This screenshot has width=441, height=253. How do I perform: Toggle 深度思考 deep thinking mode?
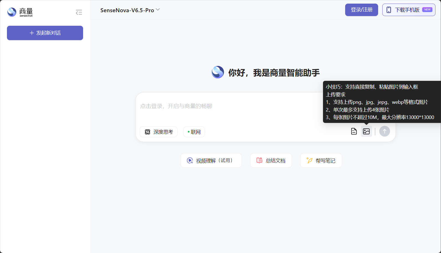click(158, 132)
